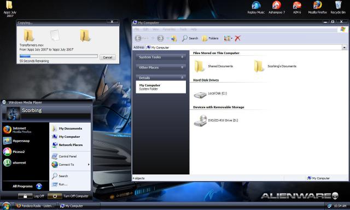Image resolution: width=350 pixels, height=210 pixels.
Task: Open All Programs in Start menu
Action: (x=27, y=186)
